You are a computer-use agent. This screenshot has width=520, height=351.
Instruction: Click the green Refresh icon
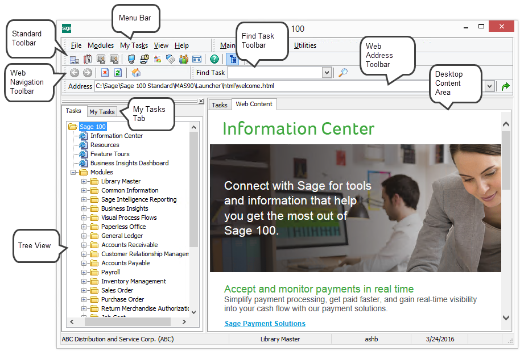(x=118, y=73)
